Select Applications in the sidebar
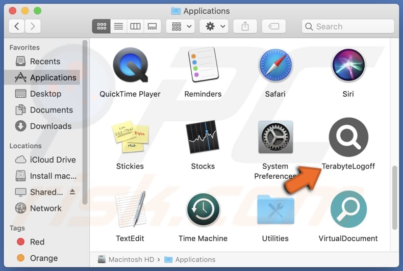 point(42,77)
